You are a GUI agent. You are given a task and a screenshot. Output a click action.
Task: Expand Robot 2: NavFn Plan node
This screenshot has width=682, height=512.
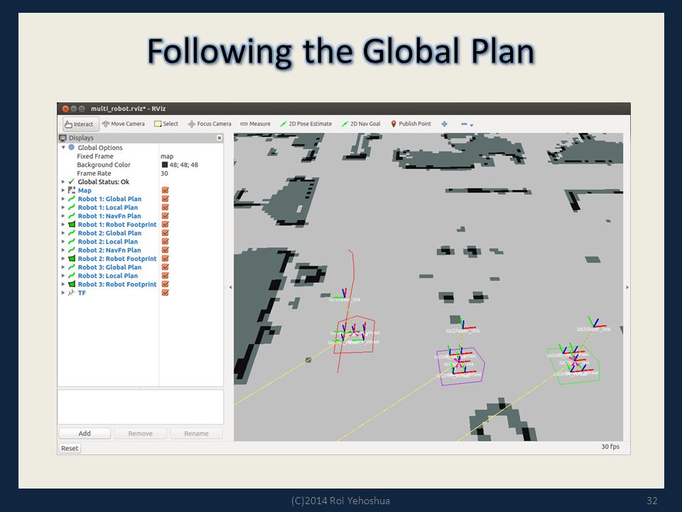click(63, 250)
